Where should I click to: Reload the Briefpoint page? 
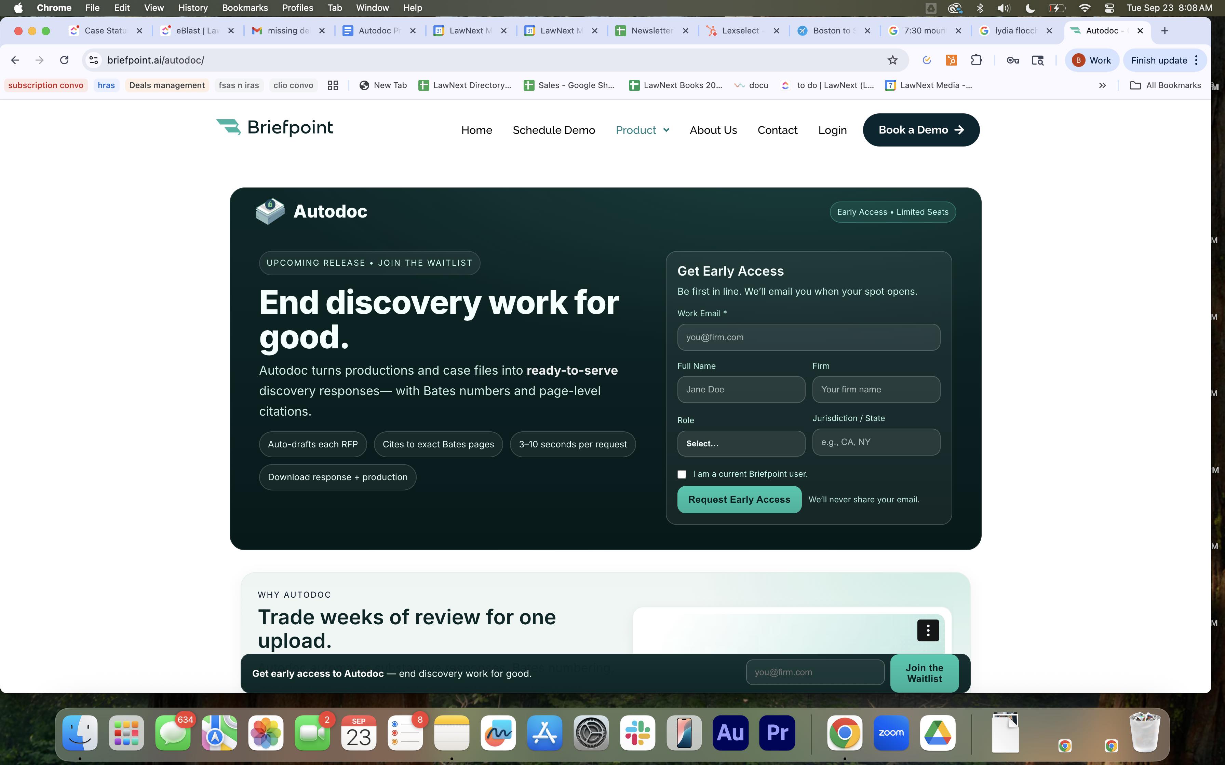tap(64, 60)
